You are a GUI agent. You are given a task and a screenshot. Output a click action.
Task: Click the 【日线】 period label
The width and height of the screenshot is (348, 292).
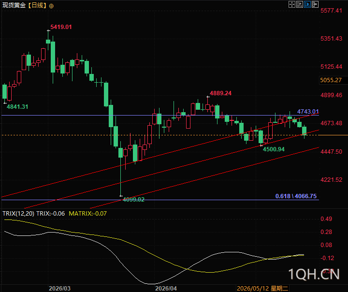[x=38, y=5]
